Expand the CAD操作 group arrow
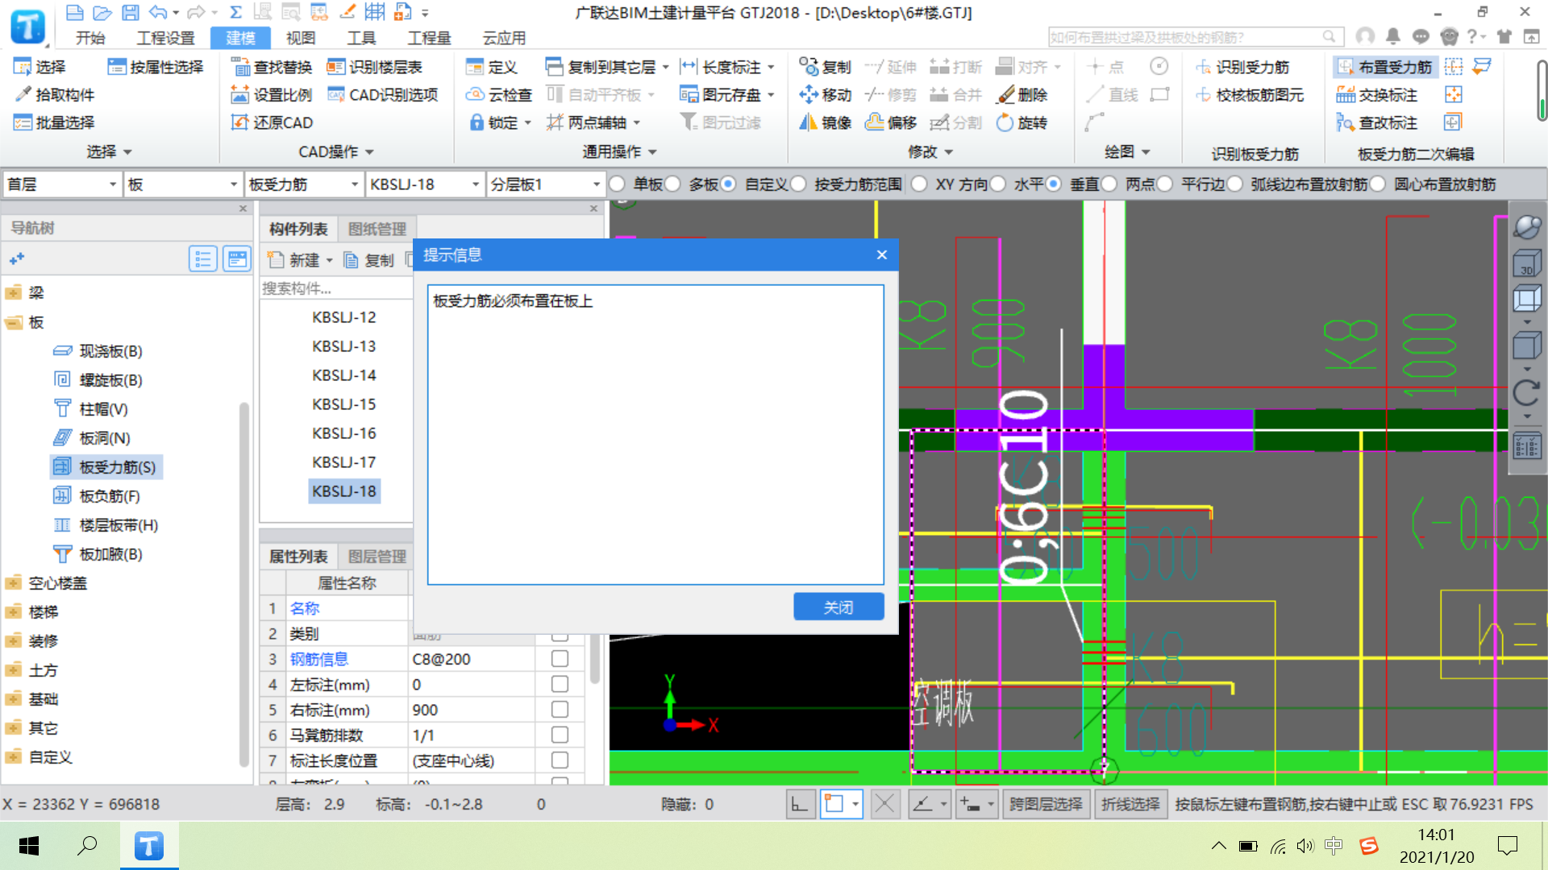The width and height of the screenshot is (1548, 870). [370, 152]
